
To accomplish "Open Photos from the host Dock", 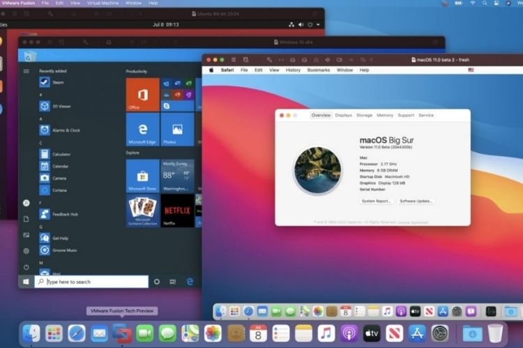I will pos(213,333).
